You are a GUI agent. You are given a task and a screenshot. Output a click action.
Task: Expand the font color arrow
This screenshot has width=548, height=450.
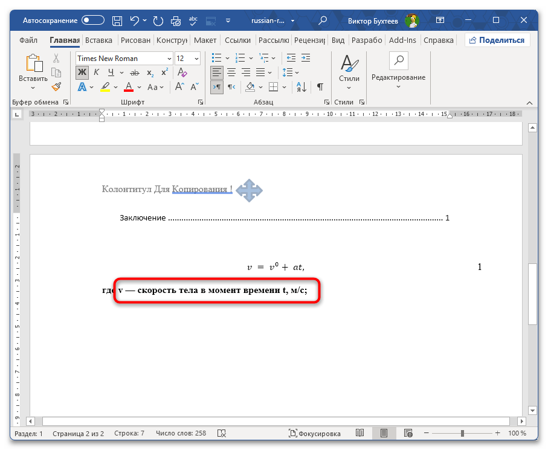tap(139, 87)
